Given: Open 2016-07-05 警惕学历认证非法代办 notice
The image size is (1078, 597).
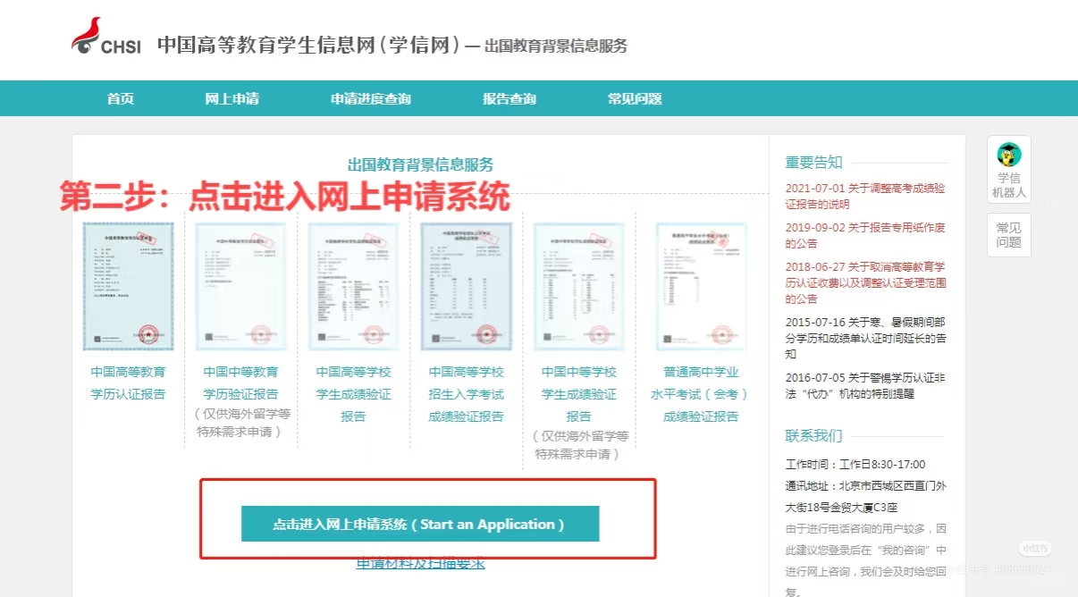Looking at the screenshot, I should tap(864, 385).
